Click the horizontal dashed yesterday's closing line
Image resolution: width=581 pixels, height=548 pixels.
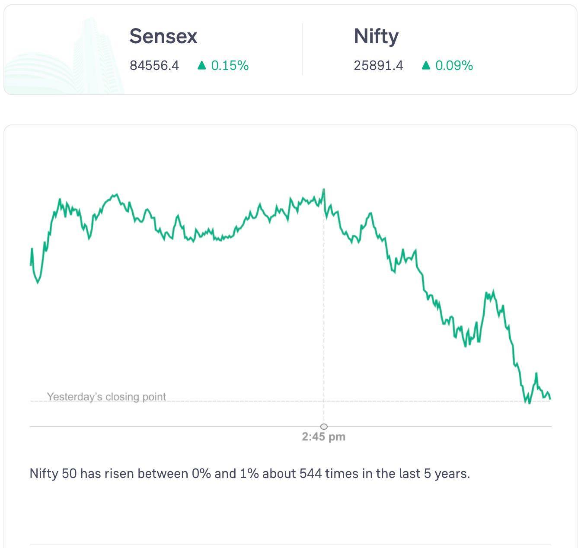(x=259, y=401)
